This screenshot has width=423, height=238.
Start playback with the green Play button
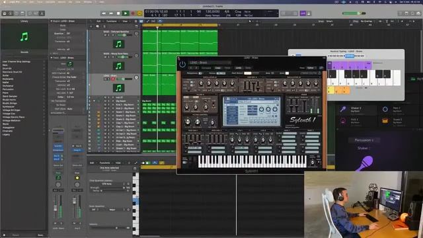[x=126, y=13]
